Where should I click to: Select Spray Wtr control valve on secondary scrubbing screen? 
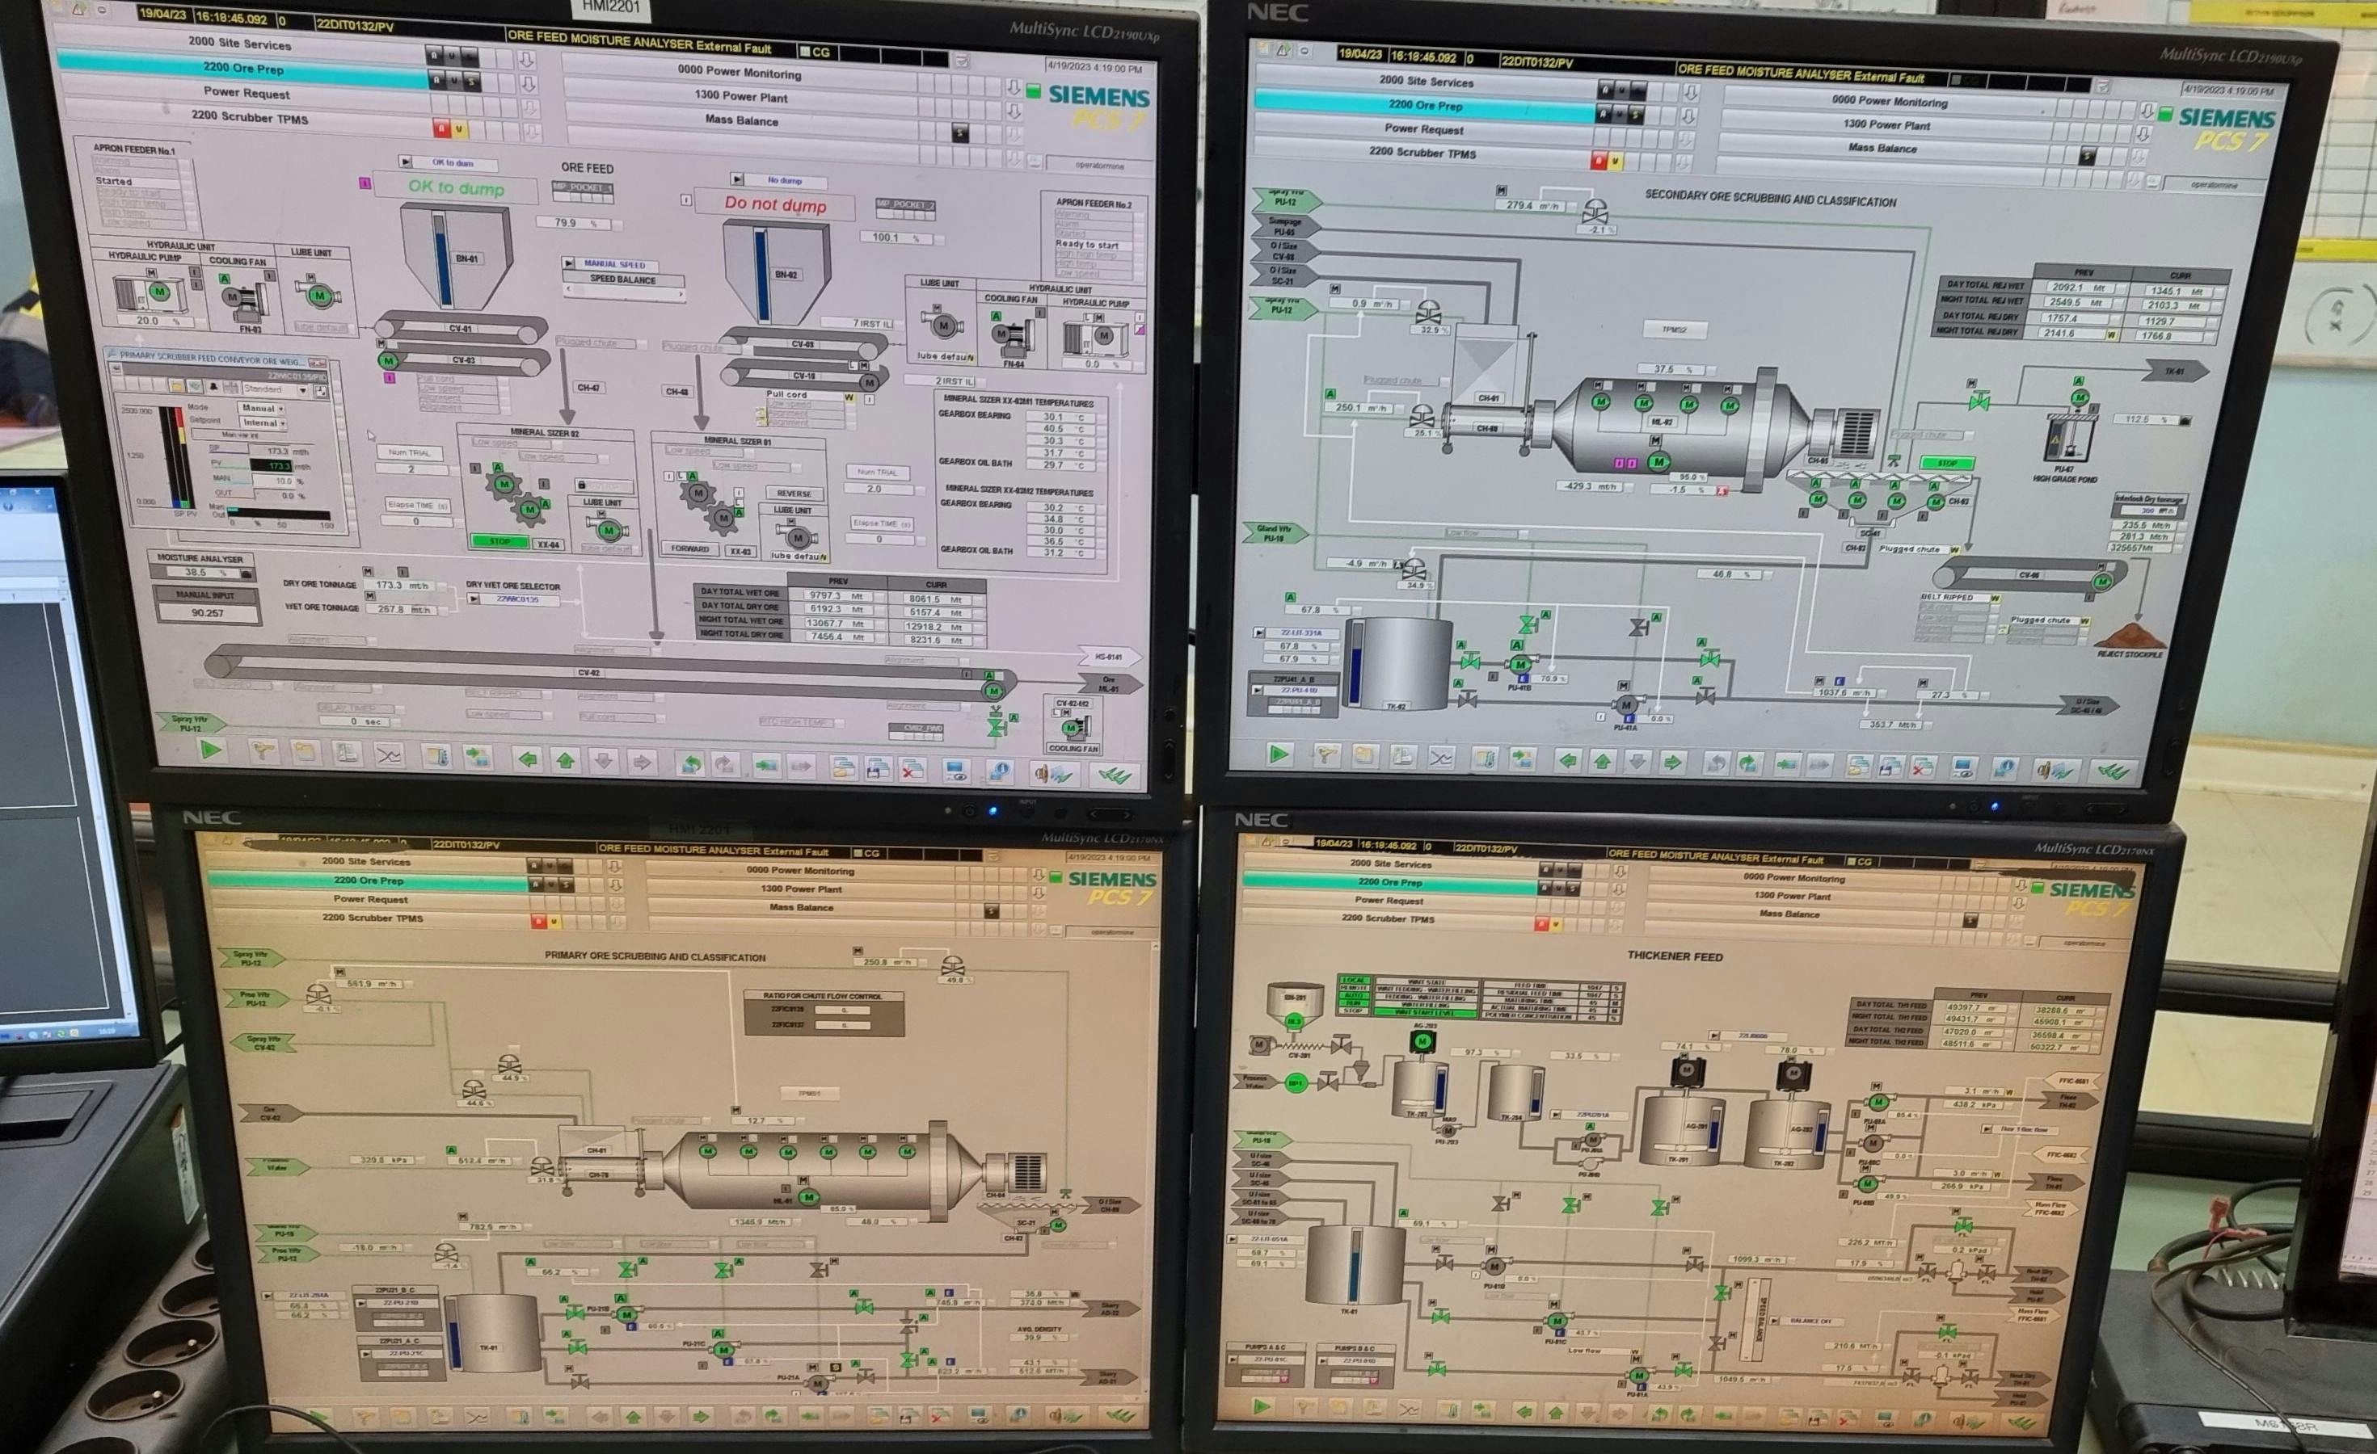(x=1595, y=212)
